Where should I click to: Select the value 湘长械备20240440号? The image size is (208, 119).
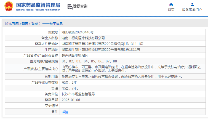pyautogui.click(x=78, y=32)
